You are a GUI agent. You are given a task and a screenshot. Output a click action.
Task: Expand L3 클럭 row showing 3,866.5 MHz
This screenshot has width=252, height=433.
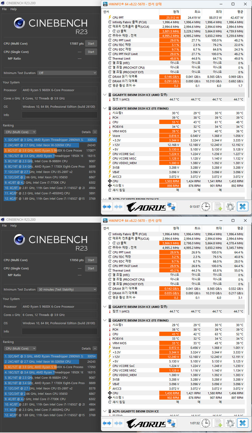click(x=109, y=243)
